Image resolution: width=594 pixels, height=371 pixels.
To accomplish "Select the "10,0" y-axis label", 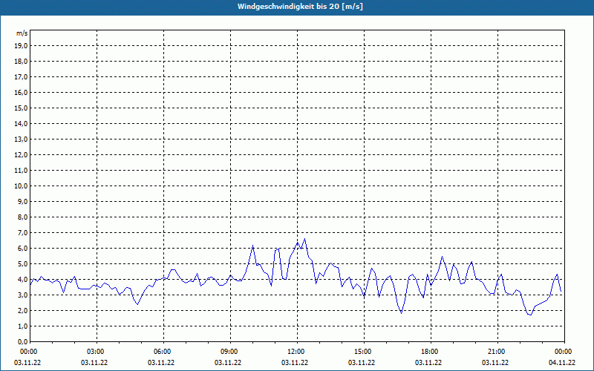I will point(21,186).
